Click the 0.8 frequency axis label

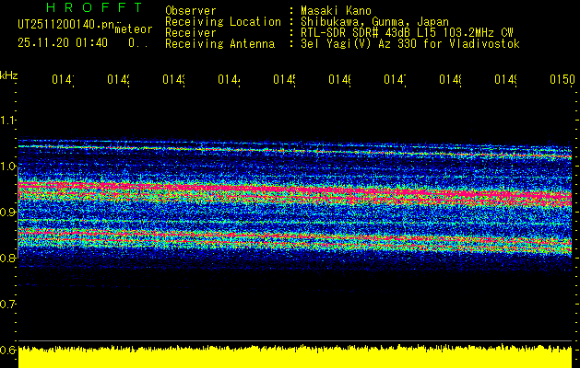click(x=8, y=259)
